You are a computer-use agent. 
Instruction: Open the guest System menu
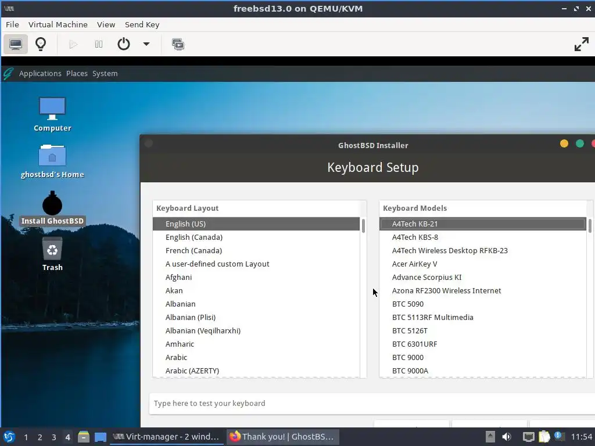[105, 74]
